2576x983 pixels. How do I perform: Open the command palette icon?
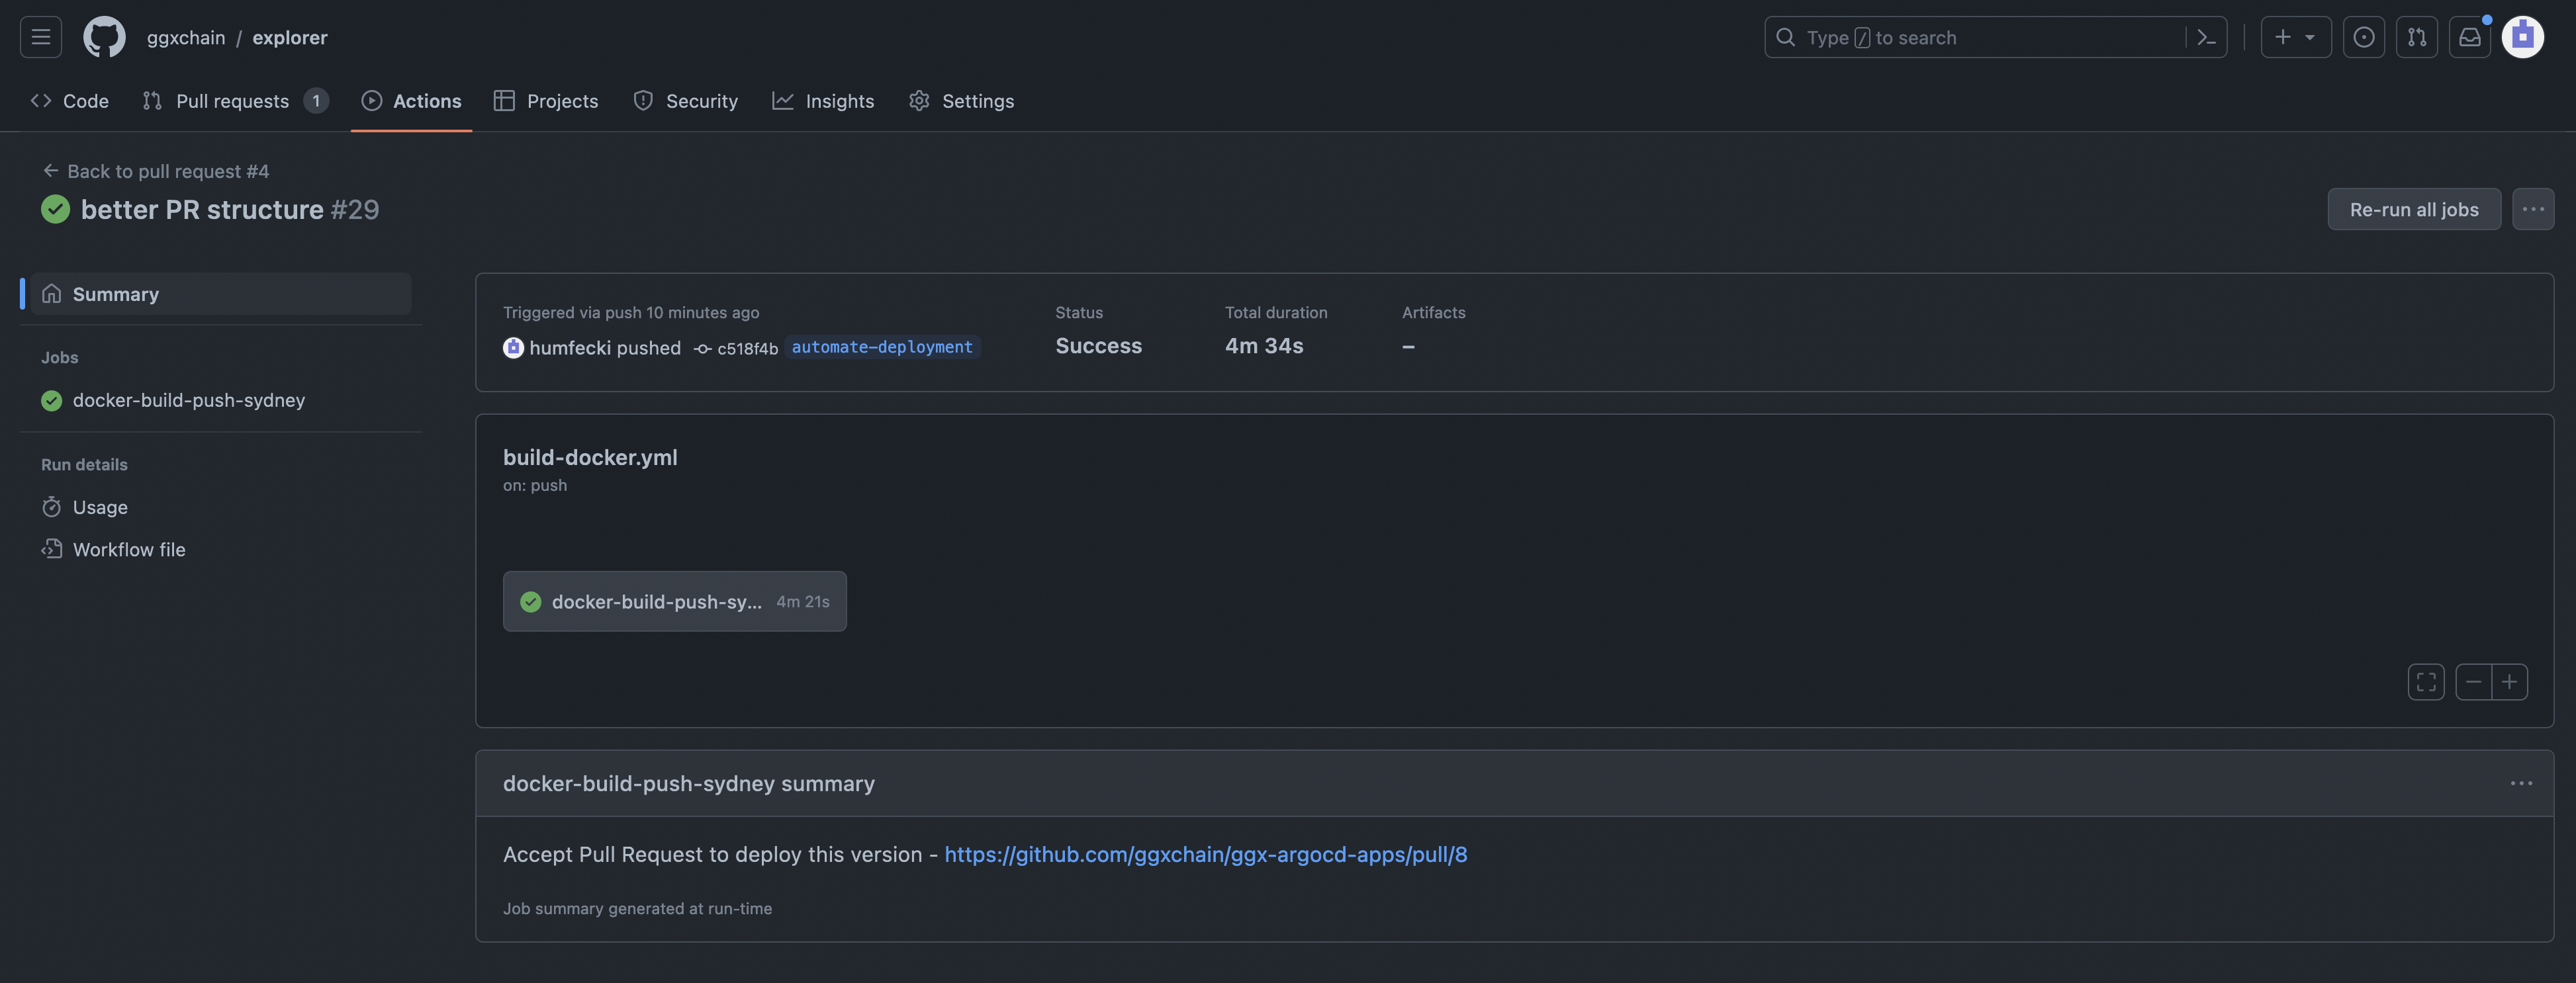(2206, 37)
